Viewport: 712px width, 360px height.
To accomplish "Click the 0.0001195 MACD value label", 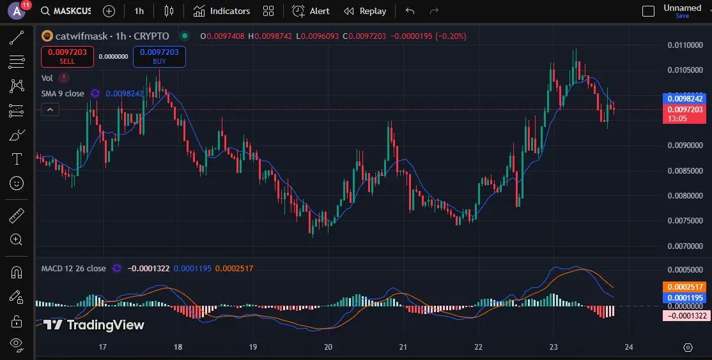I will pyautogui.click(x=685, y=298).
